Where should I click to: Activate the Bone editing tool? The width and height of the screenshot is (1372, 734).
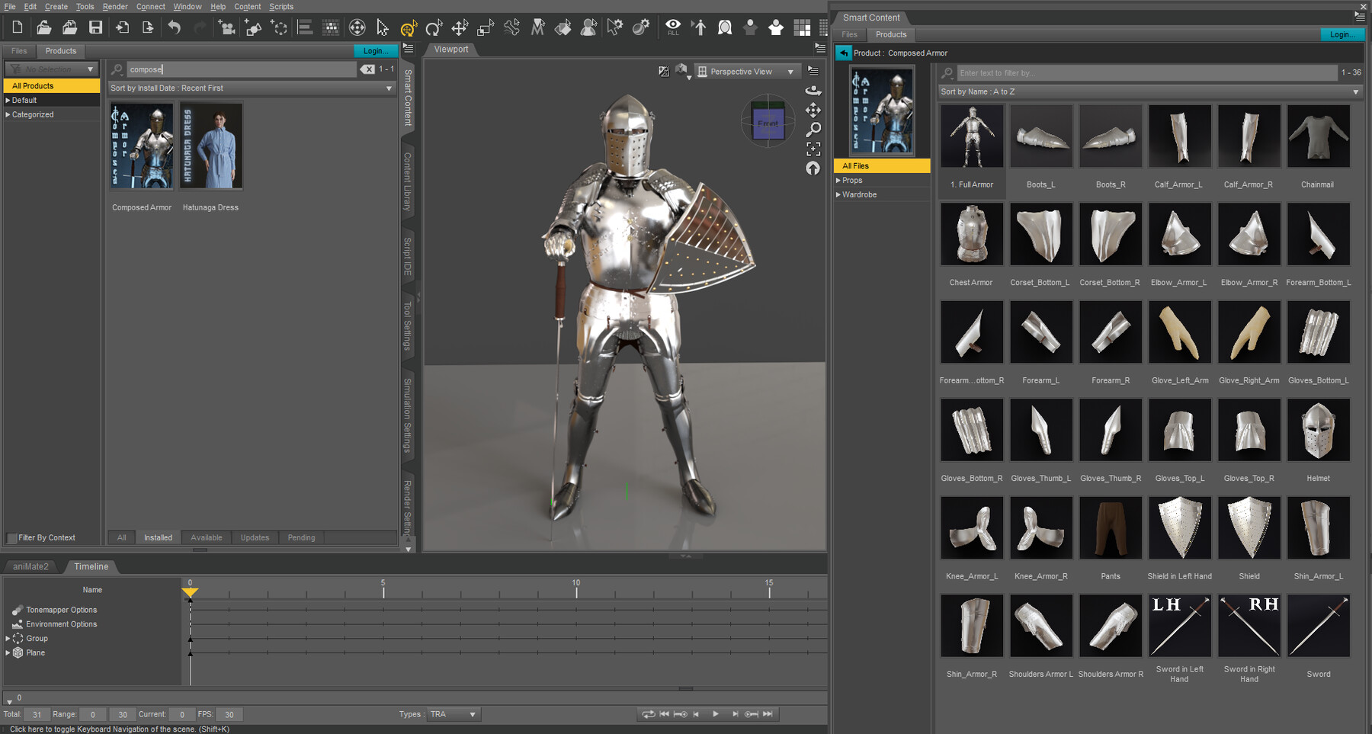(x=511, y=27)
